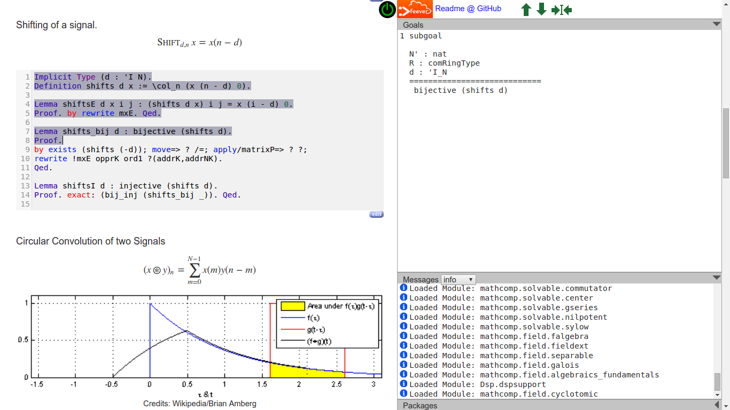
Task: Open the info message level dropdown
Action: tap(458, 280)
